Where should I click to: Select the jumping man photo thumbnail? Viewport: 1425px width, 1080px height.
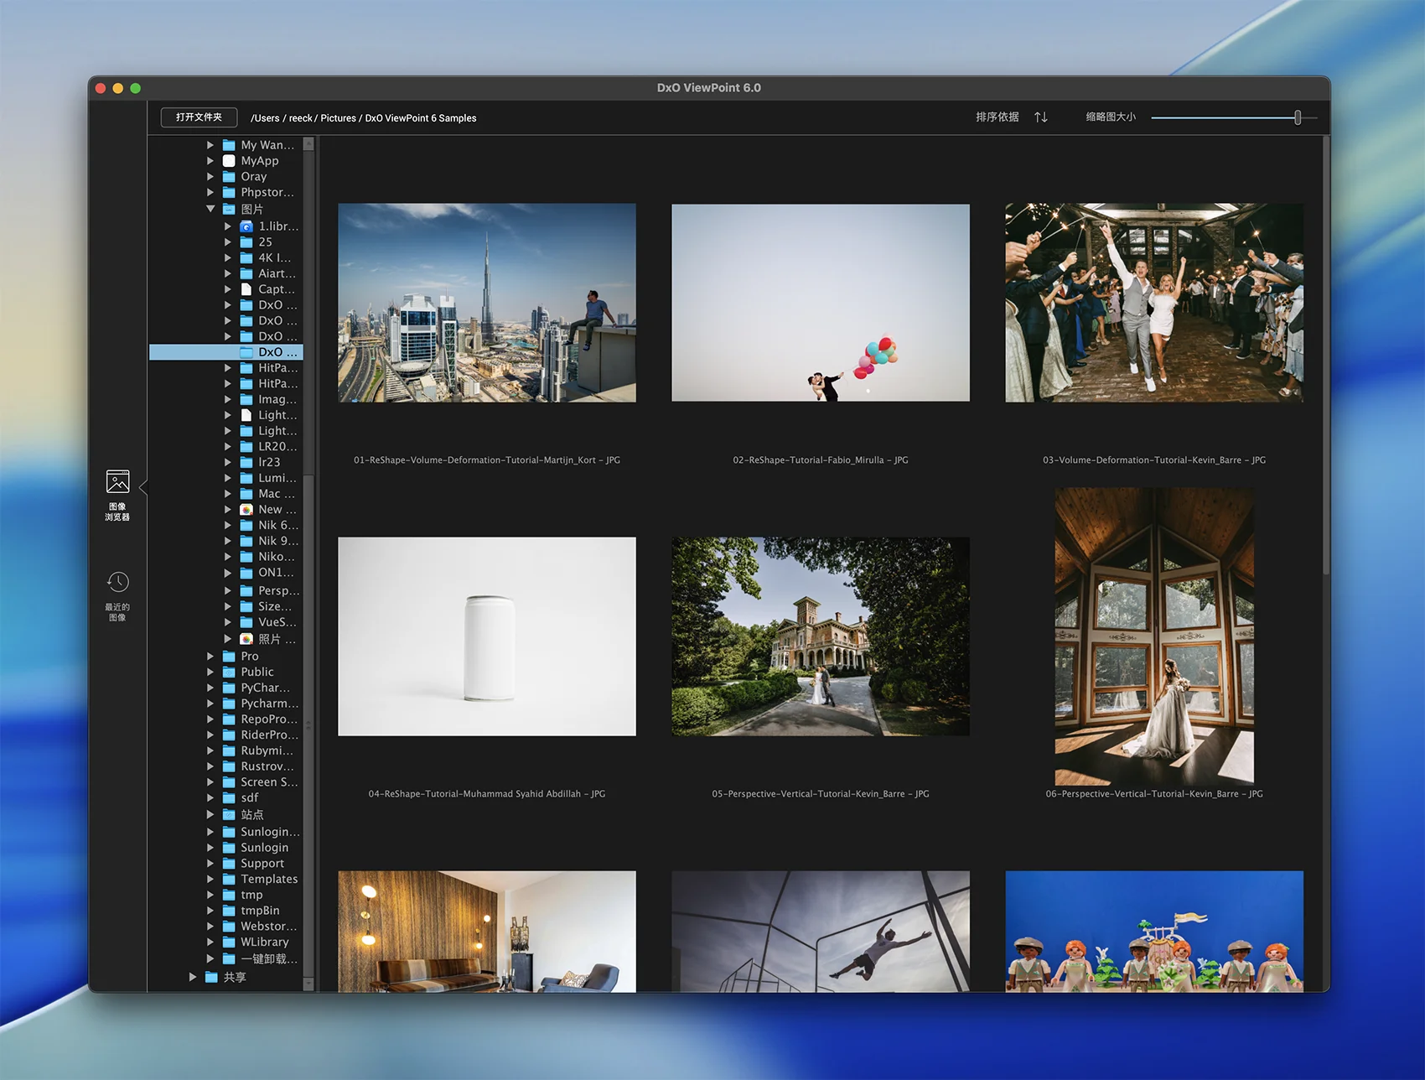point(821,931)
